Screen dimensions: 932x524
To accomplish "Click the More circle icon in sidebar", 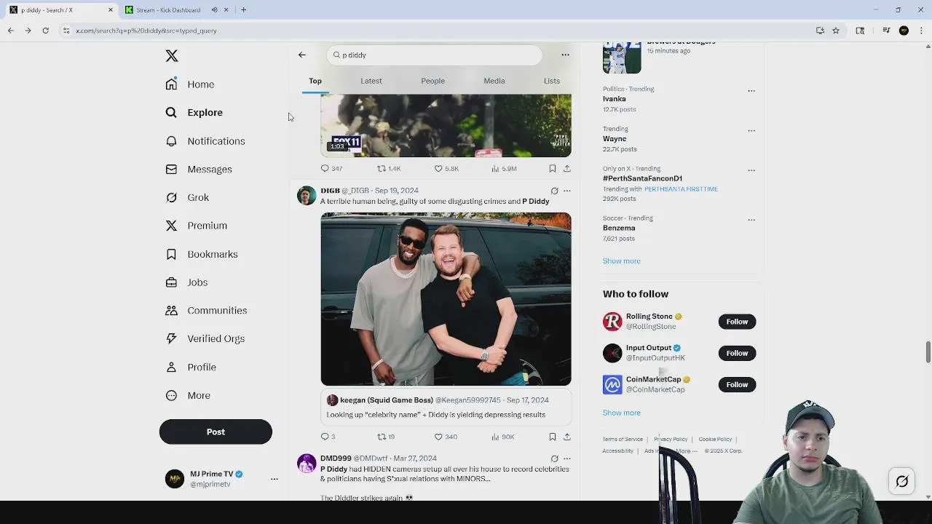I will pyautogui.click(x=171, y=395).
